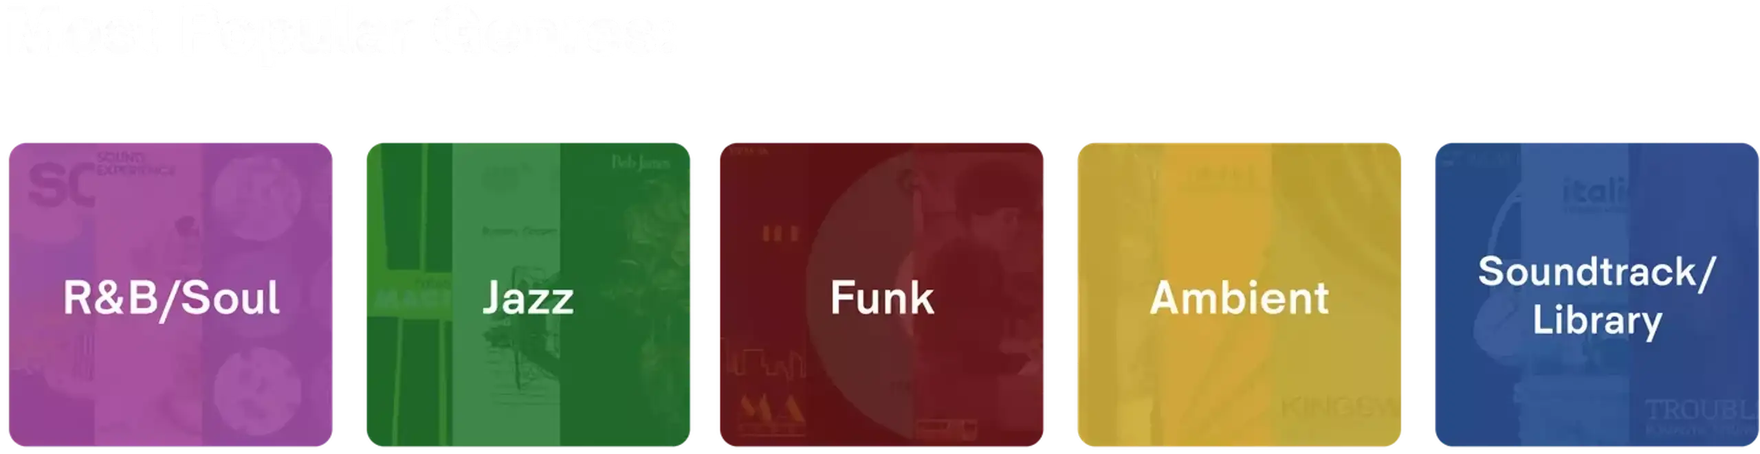
Task: Select the R&B/Soul title text
Action: click(171, 298)
